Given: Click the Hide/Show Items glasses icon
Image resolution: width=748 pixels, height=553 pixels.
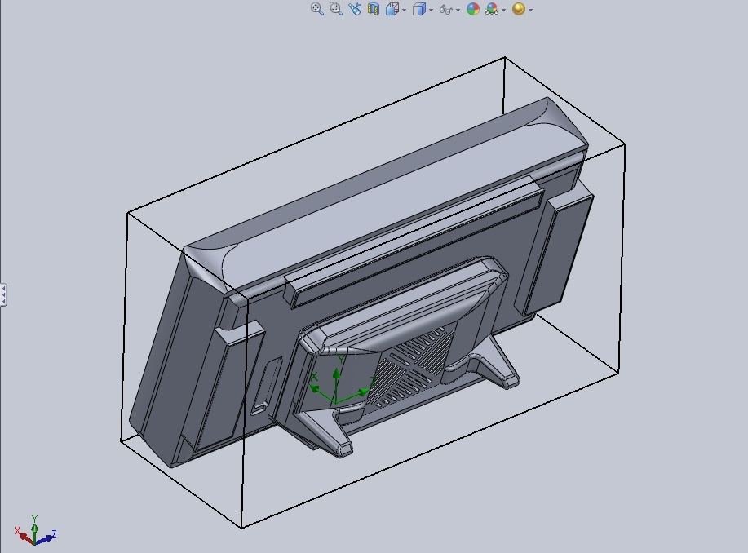Looking at the screenshot, I should click(x=445, y=10).
